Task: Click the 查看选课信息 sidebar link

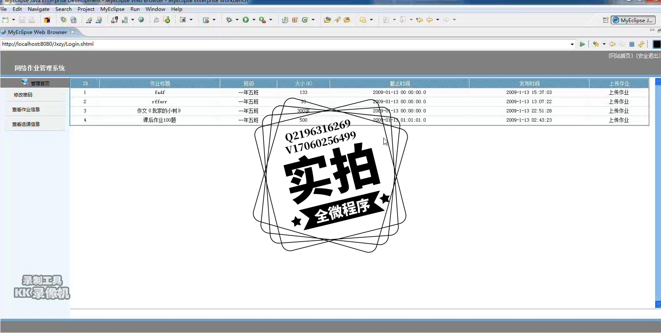Action: click(26, 124)
